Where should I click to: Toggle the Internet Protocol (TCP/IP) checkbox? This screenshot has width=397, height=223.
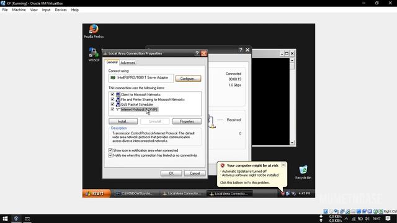(x=112, y=109)
